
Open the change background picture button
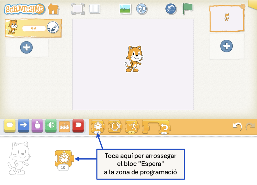tap(125, 9)
